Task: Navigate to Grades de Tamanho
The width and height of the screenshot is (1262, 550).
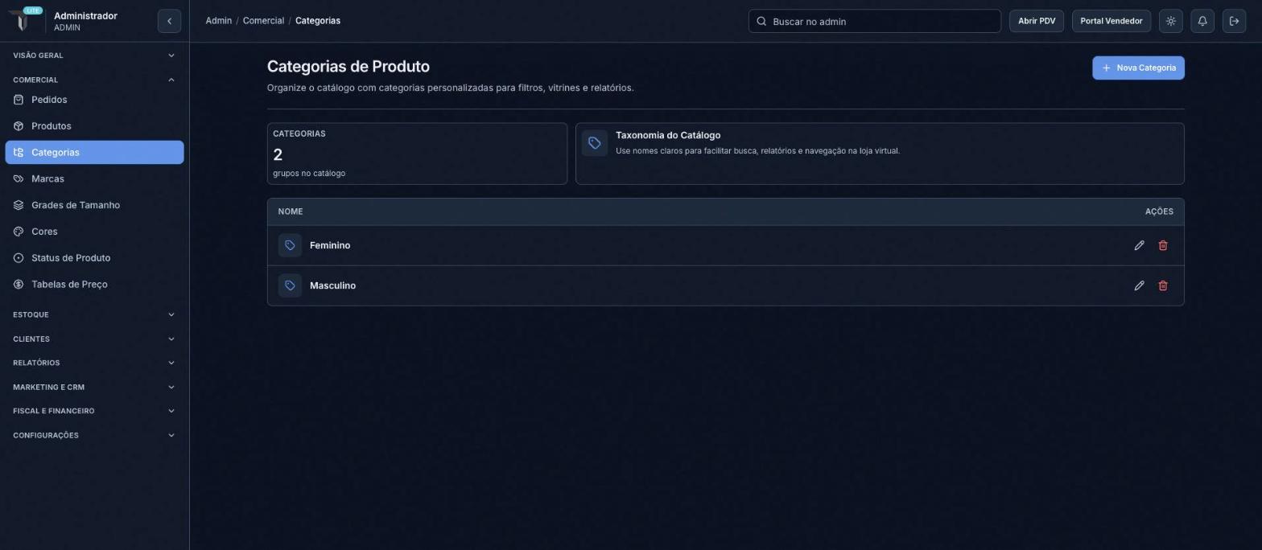Action: pos(94,205)
